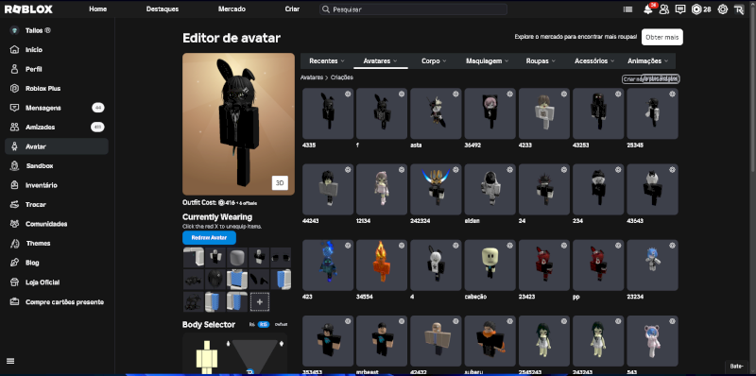Switch to the Recentes tab

pyautogui.click(x=326, y=61)
